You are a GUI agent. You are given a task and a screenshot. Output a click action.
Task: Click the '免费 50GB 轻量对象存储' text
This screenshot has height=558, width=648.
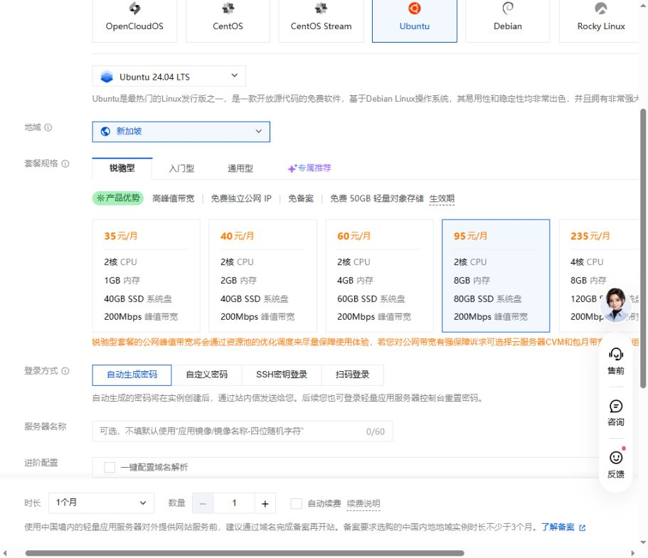tap(377, 198)
